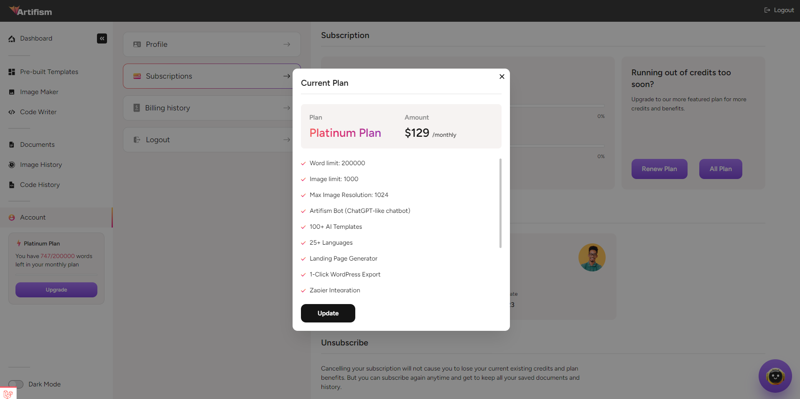Click the Renew Plan button
800x399 pixels.
659,169
